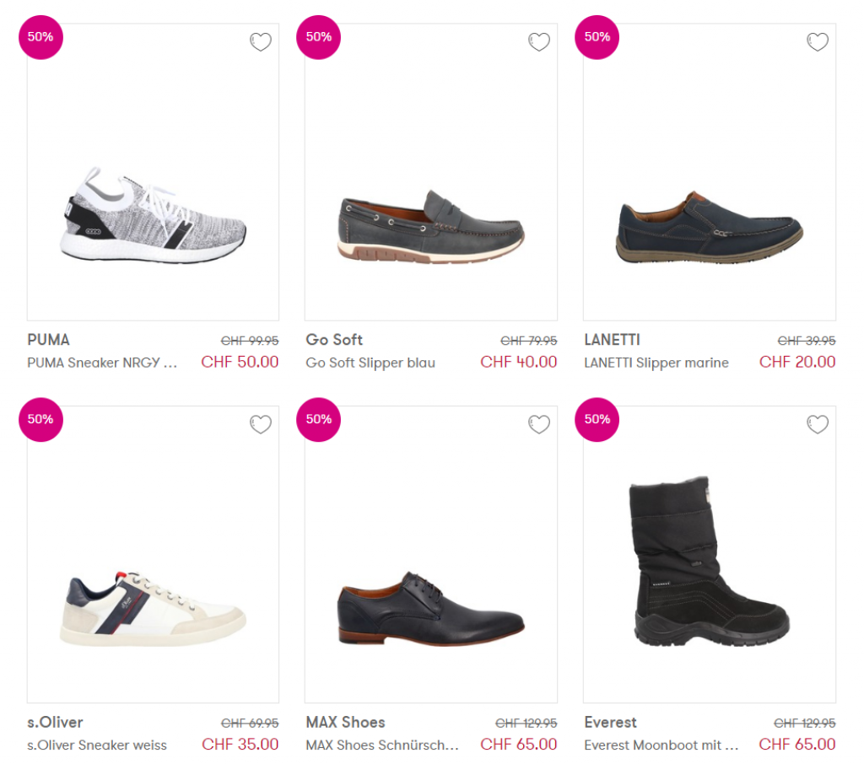Click heart icon on LANETTI Slipper card
The image size is (864, 764).
[818, 42]
